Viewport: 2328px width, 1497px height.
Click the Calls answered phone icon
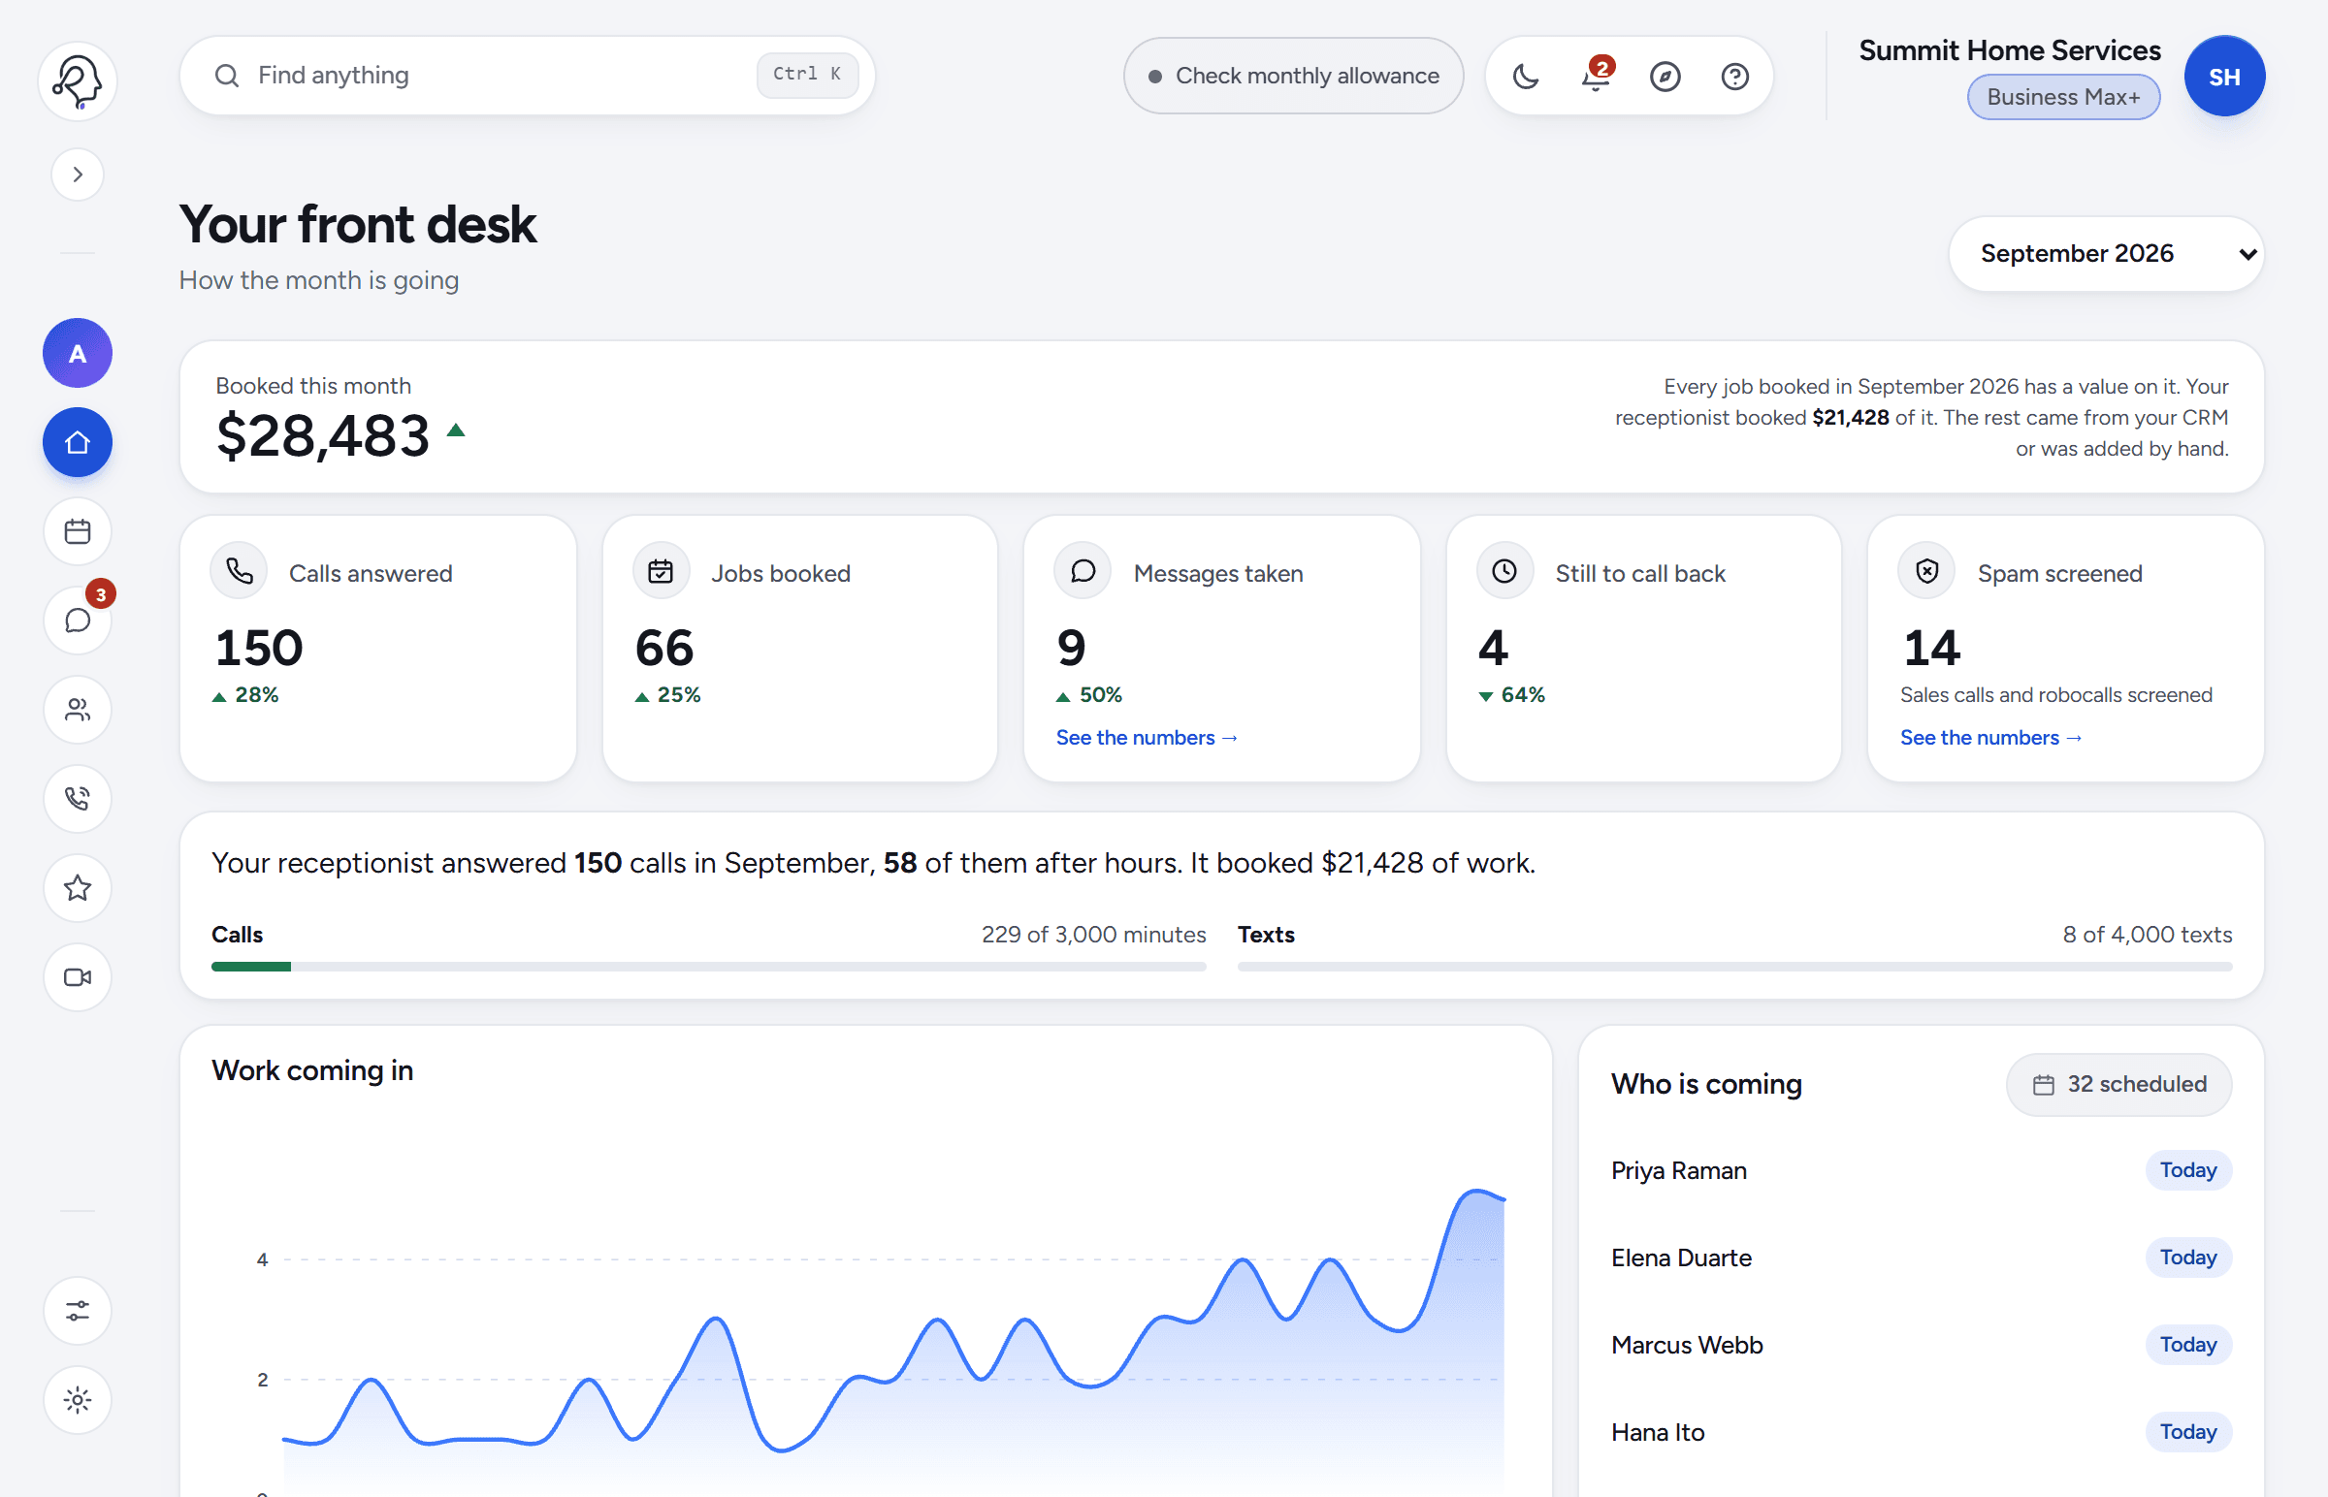point(240,572)
